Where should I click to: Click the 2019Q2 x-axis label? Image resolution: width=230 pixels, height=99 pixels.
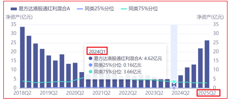point(49,93)
